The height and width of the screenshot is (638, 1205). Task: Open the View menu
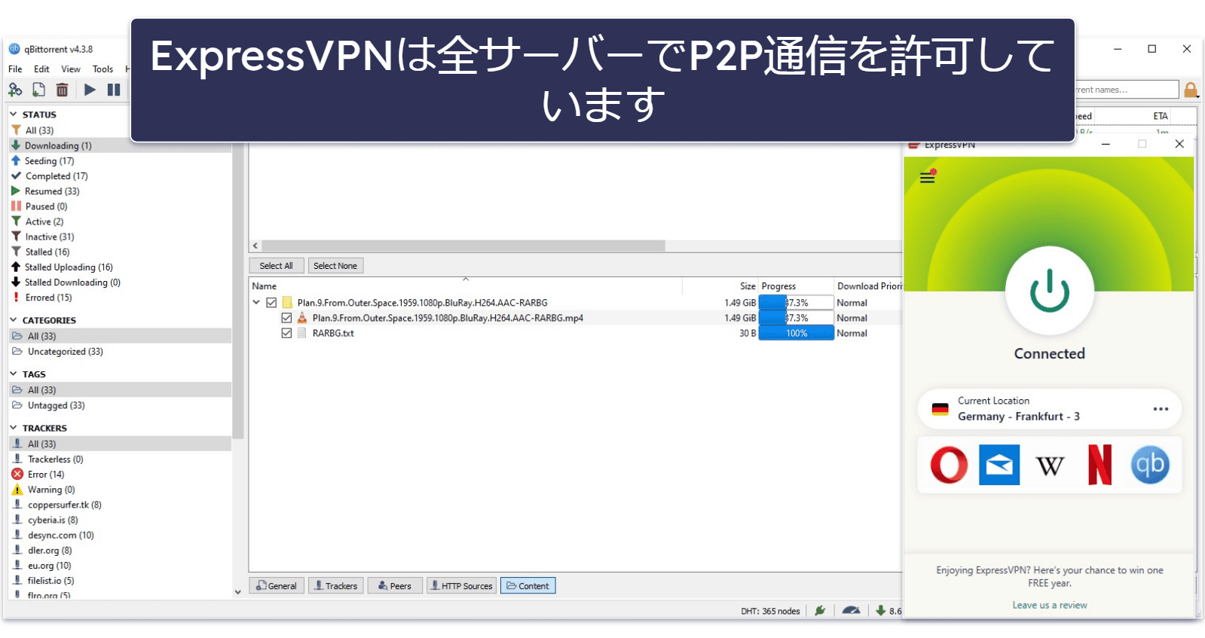tap(71, 69)
